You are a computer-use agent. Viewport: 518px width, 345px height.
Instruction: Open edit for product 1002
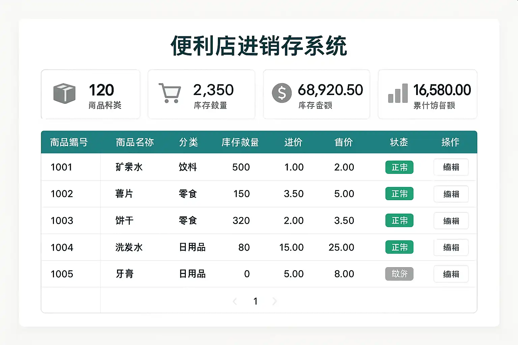451,194
